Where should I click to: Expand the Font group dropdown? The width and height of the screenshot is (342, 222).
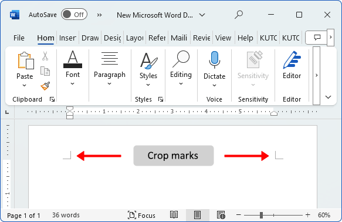tap(73, 83)
